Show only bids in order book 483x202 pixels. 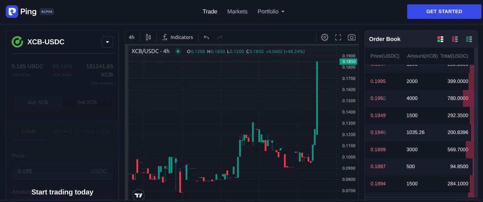469,39
